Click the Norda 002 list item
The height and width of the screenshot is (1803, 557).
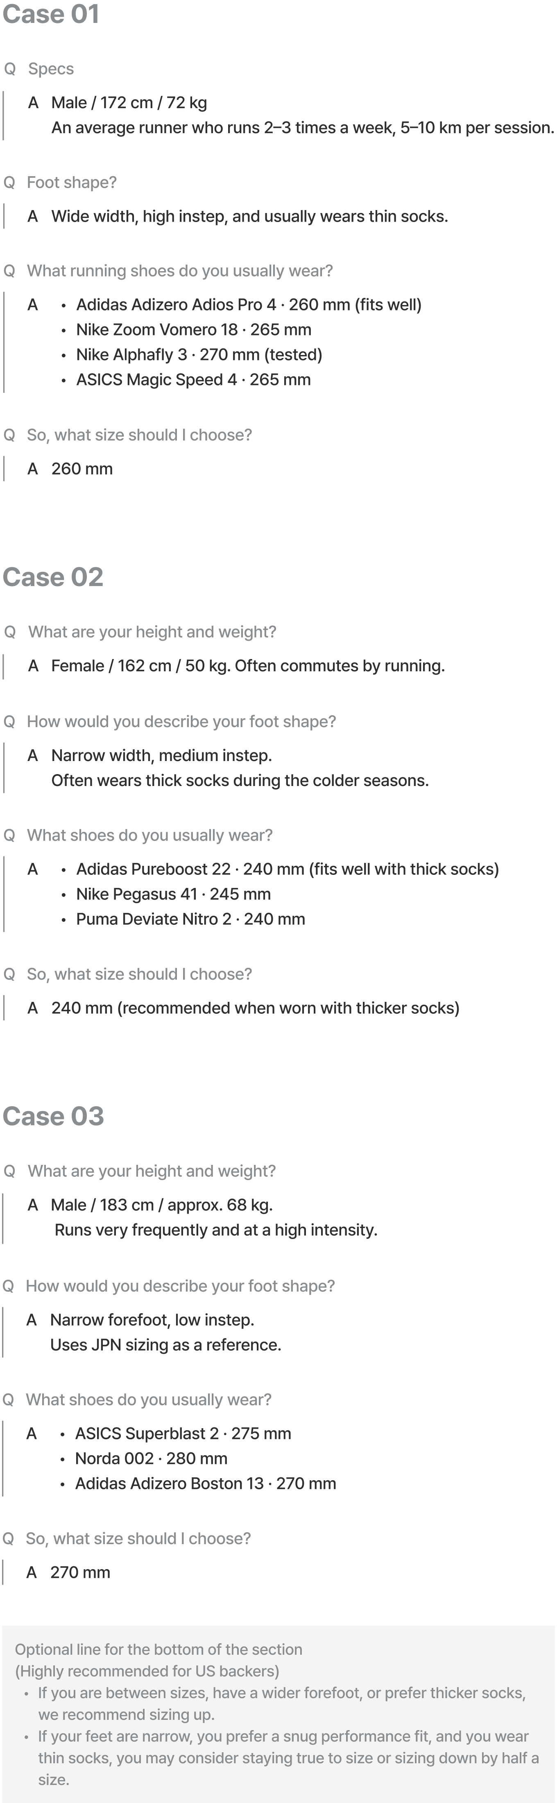pyautogui.click(x=151, y=1459)
